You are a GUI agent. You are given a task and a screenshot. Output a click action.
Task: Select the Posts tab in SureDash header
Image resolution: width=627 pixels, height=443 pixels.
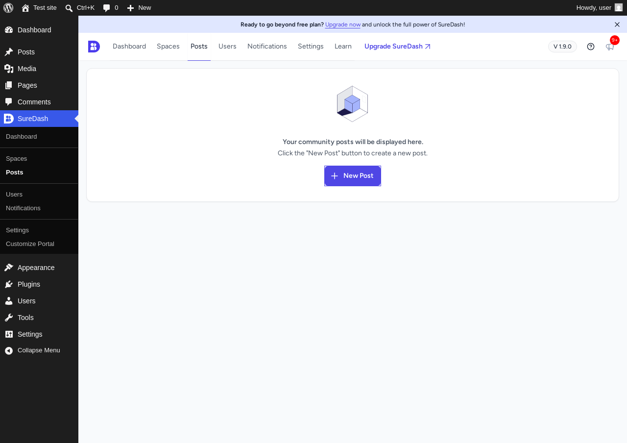(199, 47)
